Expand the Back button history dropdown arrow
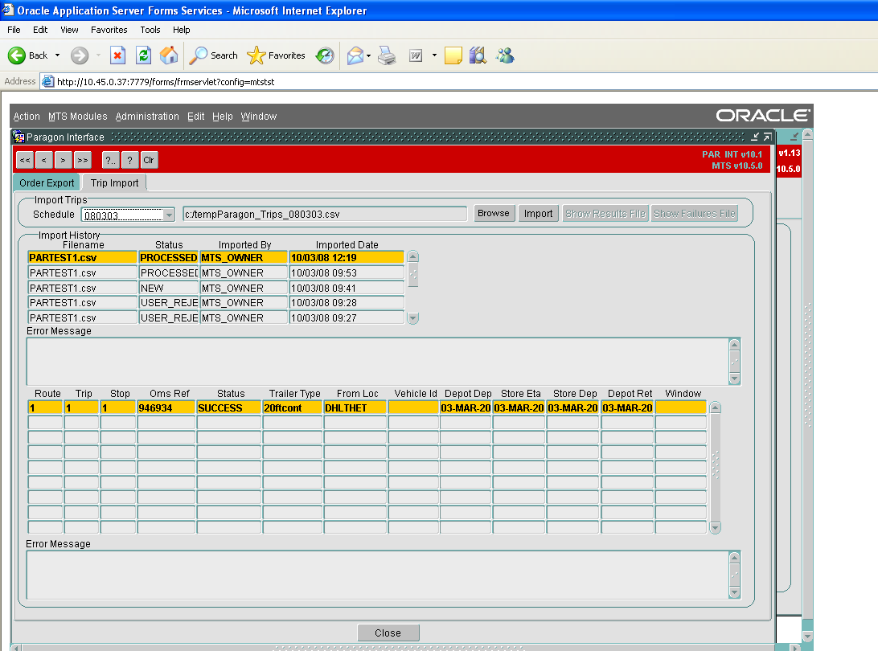This screenshot has height=651, width=878. (57, 55)
